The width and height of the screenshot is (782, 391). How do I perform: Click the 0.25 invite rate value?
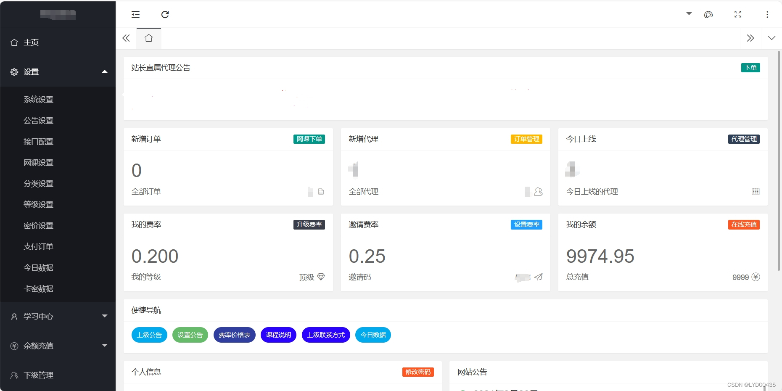click(367, 256)
